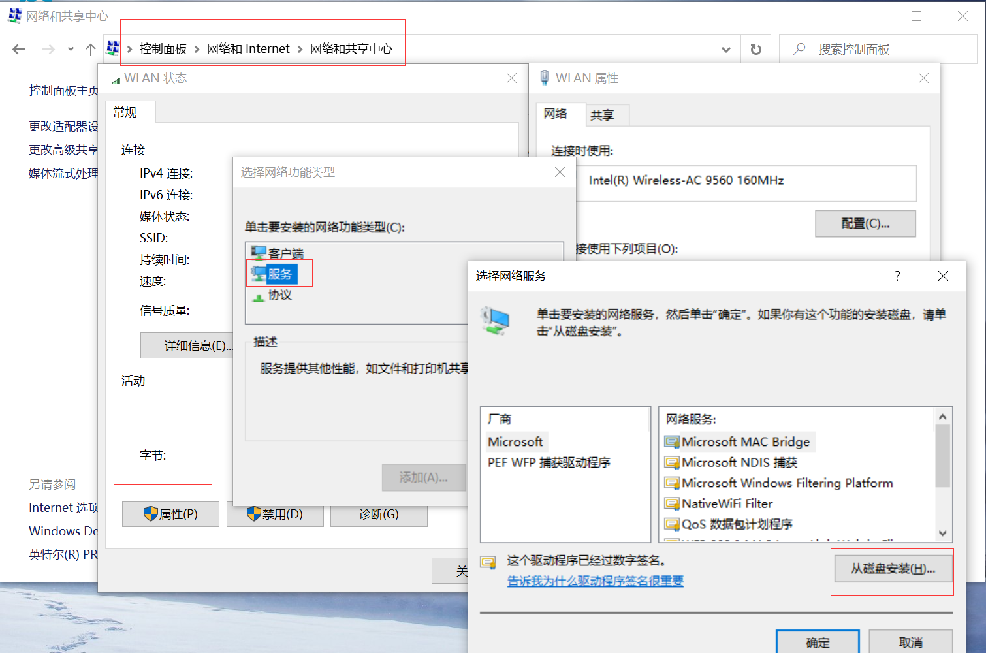The width and height of the screenshot is (986, 653).
Task: Open the recent locations chevron beside forward arrow
Action: 70,48
